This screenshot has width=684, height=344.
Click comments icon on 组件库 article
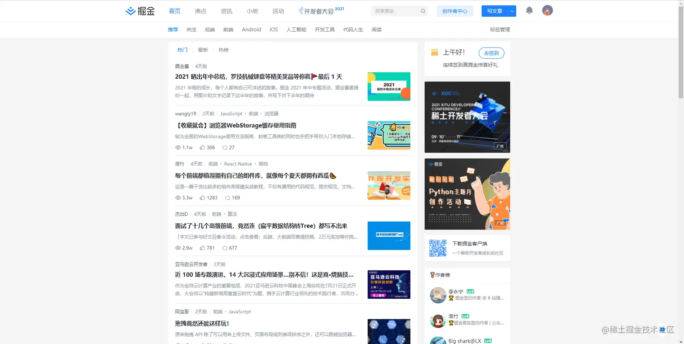(x=228, y=198)
